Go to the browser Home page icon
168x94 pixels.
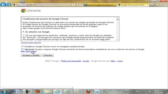point(157,5)
